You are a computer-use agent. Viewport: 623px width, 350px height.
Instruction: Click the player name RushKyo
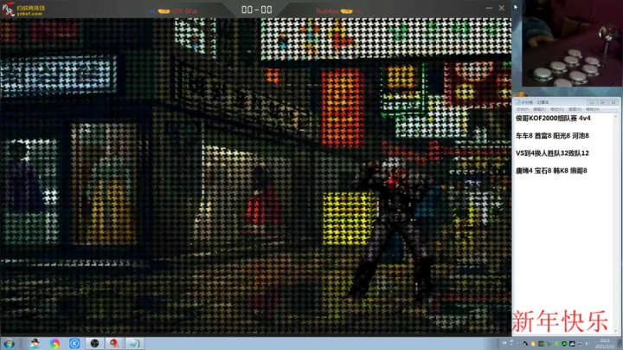(x=327, y=11)
